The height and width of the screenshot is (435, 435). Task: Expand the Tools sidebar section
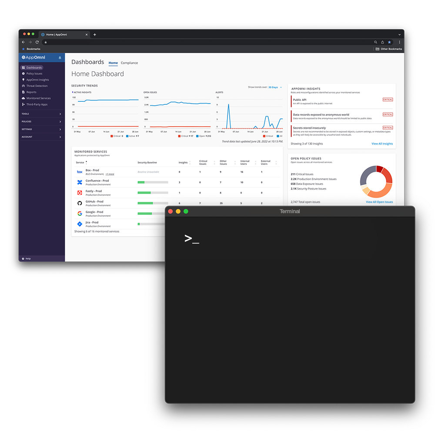(41, 114)
